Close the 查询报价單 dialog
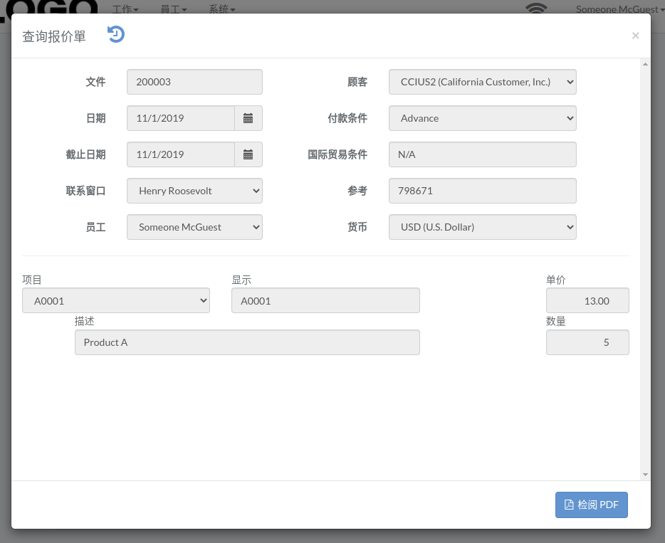665x543 pixels. (x=635, y=36)
